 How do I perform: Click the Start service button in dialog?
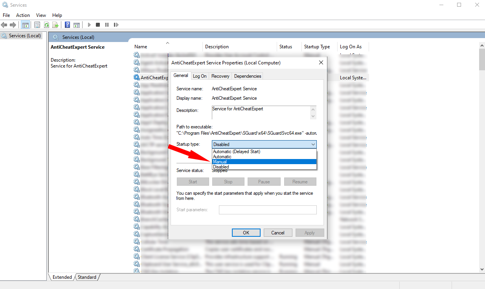[193, 182]
